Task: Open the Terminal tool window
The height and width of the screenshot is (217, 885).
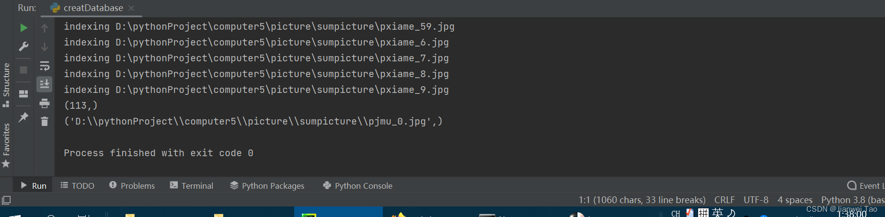Action: [192, 185]
